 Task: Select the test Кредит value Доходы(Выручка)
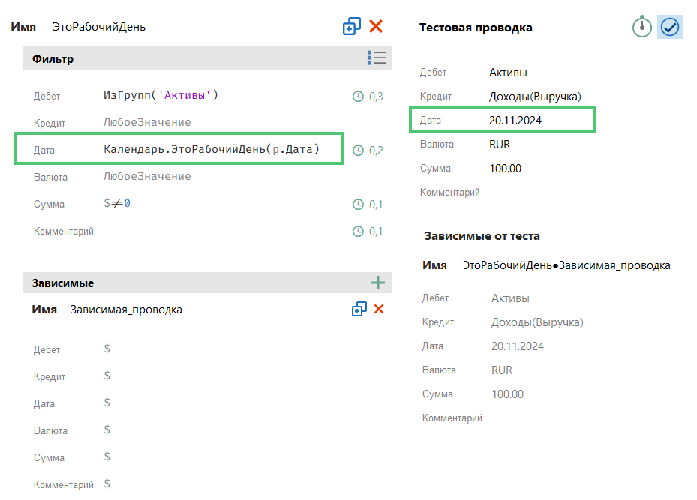pyautogui.click(x=535, y=96)
